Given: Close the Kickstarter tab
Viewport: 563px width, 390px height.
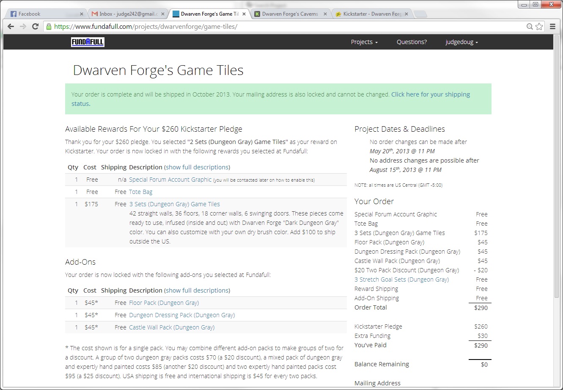Looking at the screenshot, I should point(406,14).
